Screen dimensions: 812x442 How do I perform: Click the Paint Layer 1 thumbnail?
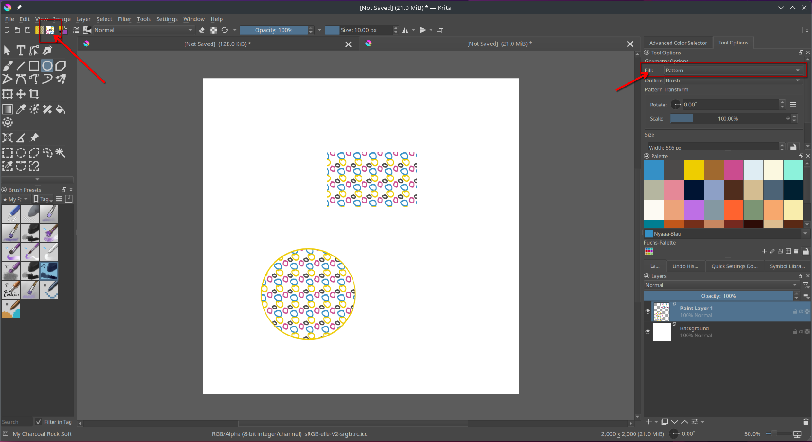[662, 312]
